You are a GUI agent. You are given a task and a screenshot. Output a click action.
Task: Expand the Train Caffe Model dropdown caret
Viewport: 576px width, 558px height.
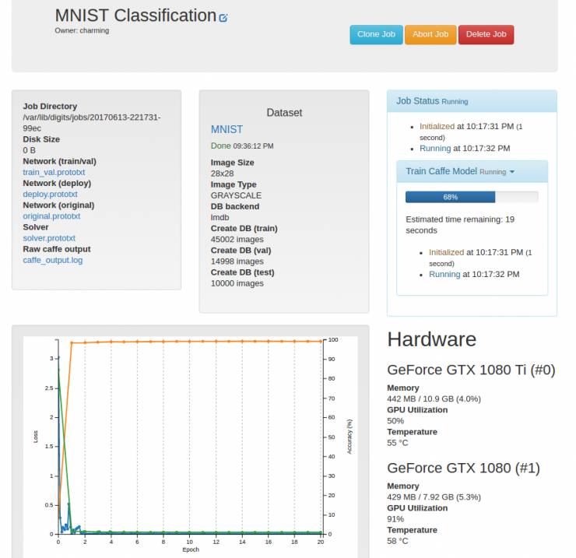[512, 172]
